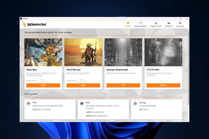Click the GPU chip icon
The image size is (209, 139).
tap(28, 103)
